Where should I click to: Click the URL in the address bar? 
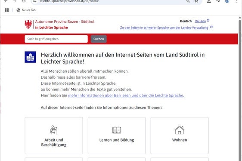point(69,1)
